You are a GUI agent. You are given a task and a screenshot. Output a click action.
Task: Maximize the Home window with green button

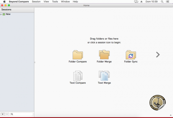[9, 5]
